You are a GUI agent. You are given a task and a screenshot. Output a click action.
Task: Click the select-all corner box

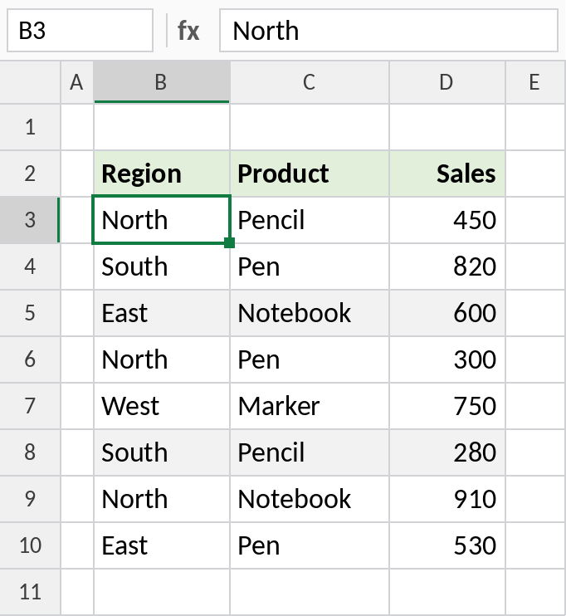tap(30, 82)
